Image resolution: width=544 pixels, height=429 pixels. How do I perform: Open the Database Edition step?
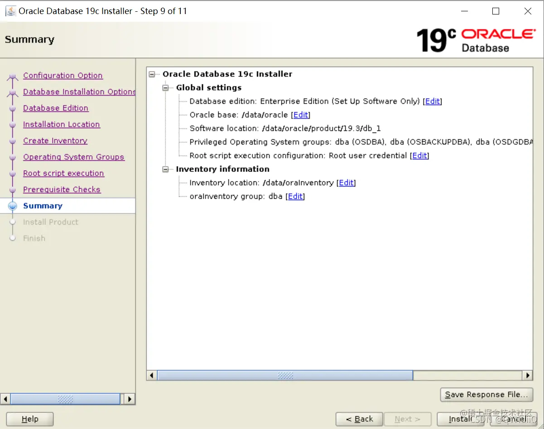pos(56,108)
